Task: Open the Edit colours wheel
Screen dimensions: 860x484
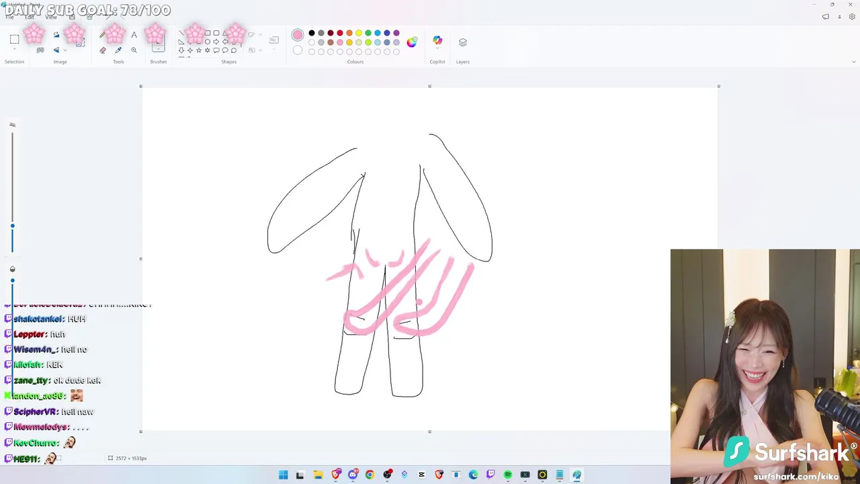Action: [x=412, y=42]
